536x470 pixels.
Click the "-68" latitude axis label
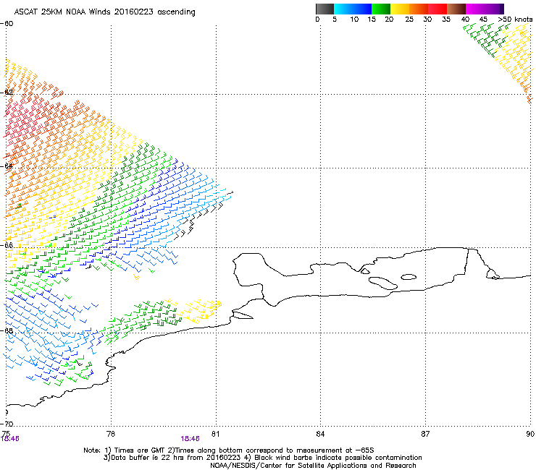tap(7, 330)
